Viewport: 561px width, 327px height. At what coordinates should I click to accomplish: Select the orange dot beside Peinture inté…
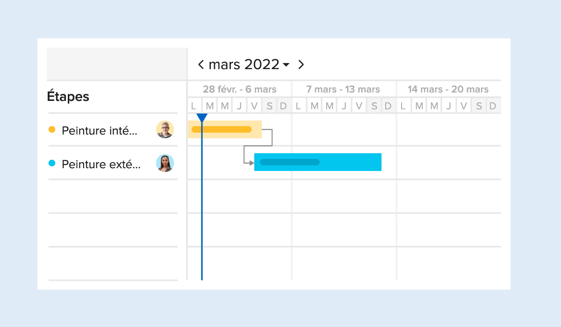pos(52,129)
